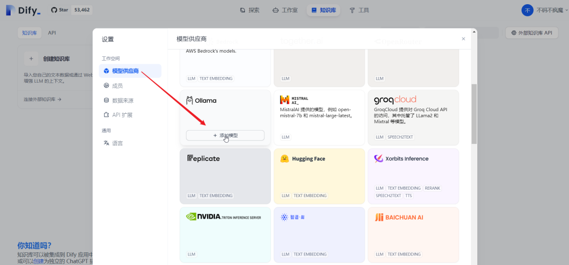Image resolution: width=569 pixels, height=265 pixels.
Task: Click the 模型供应商 cube icon
Action: (x=106, y=71)
